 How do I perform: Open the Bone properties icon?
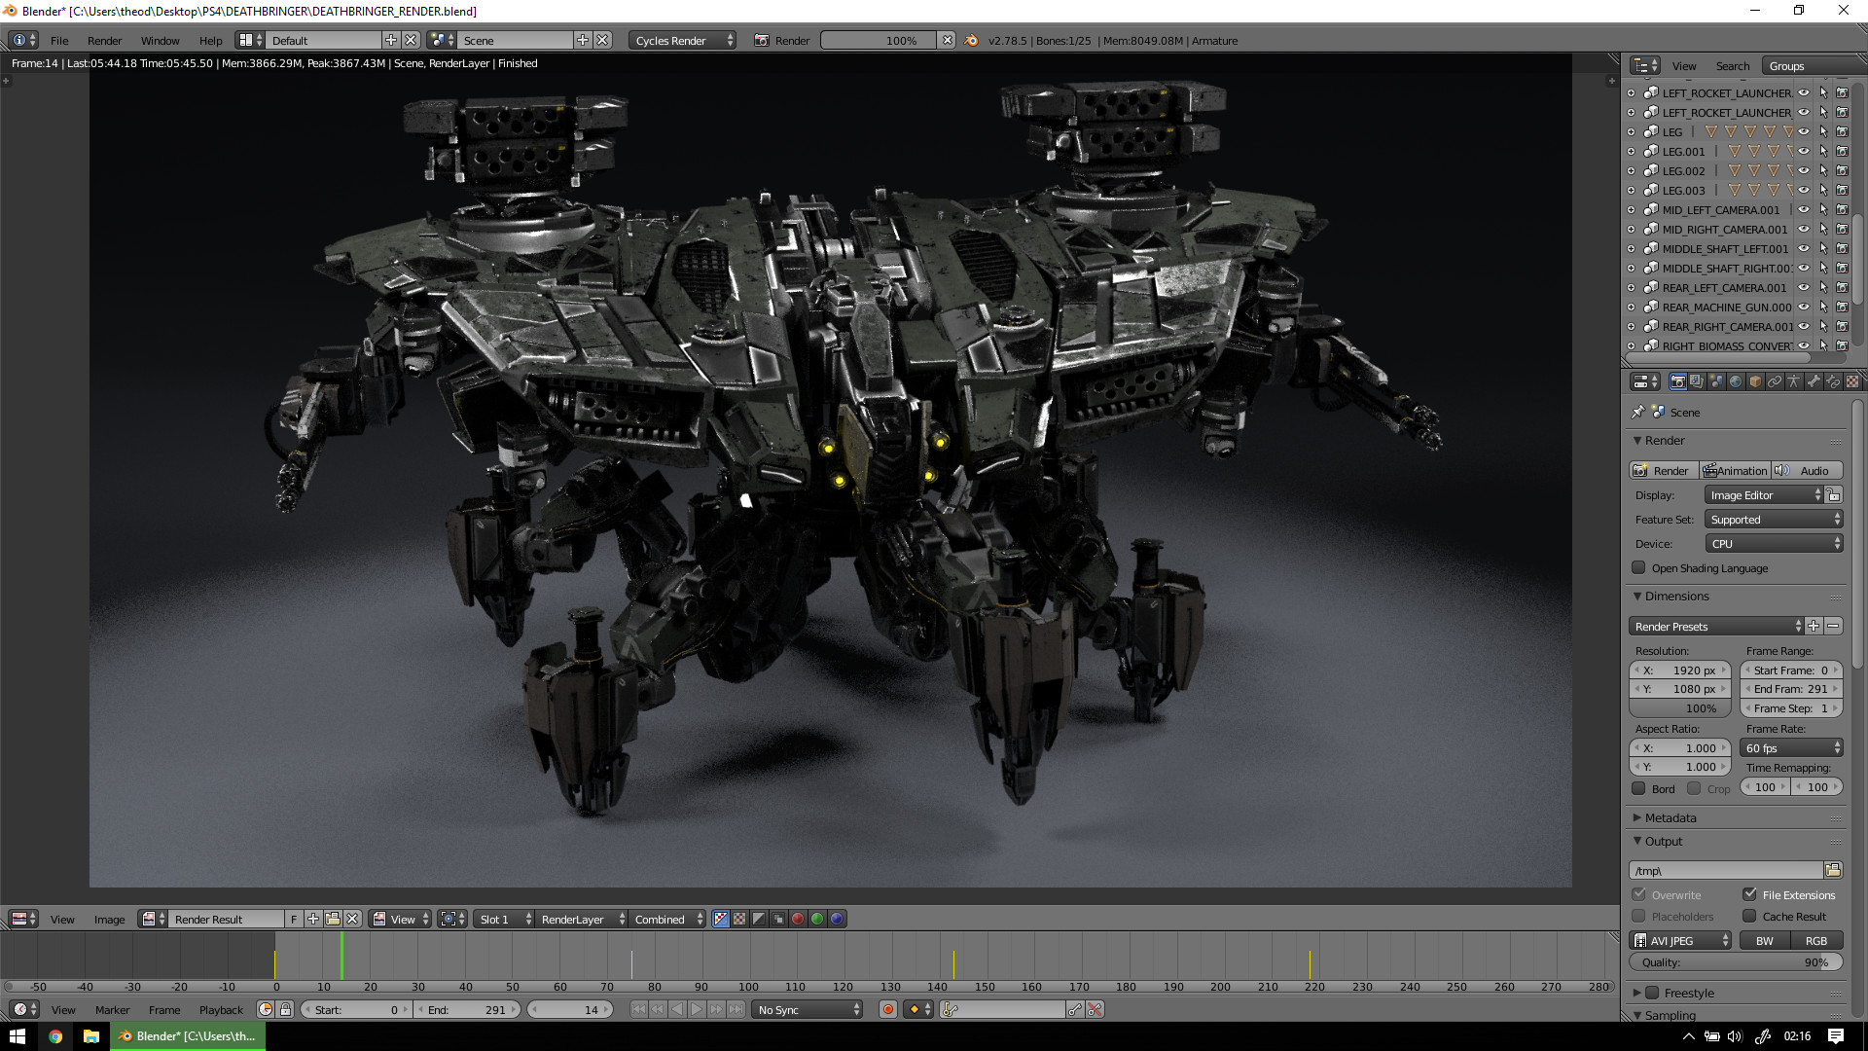[x=1813, y=381]
